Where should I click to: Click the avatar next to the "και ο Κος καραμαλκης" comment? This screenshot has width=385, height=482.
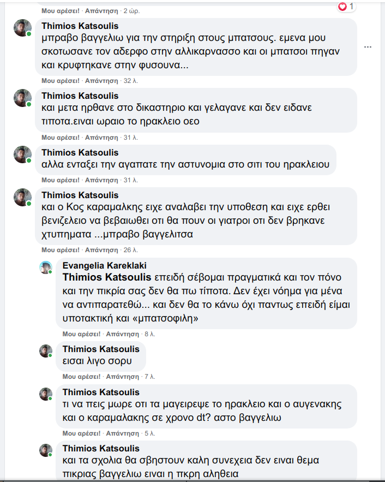[22, 197]
